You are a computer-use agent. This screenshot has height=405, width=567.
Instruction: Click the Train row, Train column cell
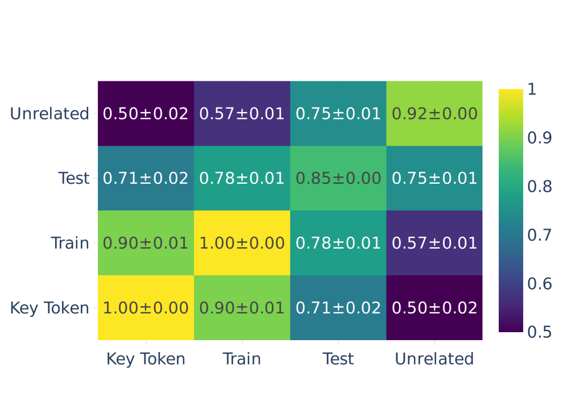(x=242, y=243)
